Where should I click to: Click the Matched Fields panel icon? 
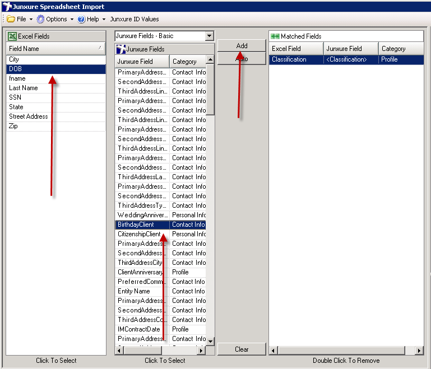click(x=275, y=36)
